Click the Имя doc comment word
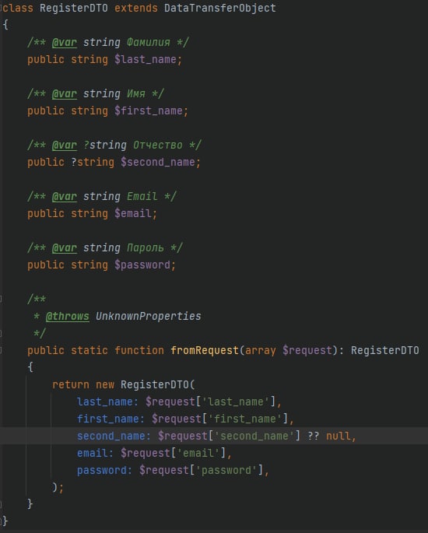The width and height of the screenshot is (428, 533). [x=136, y=93]
